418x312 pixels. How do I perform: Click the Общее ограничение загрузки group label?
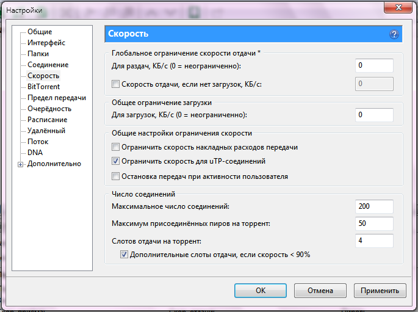(x=162, y=103)
